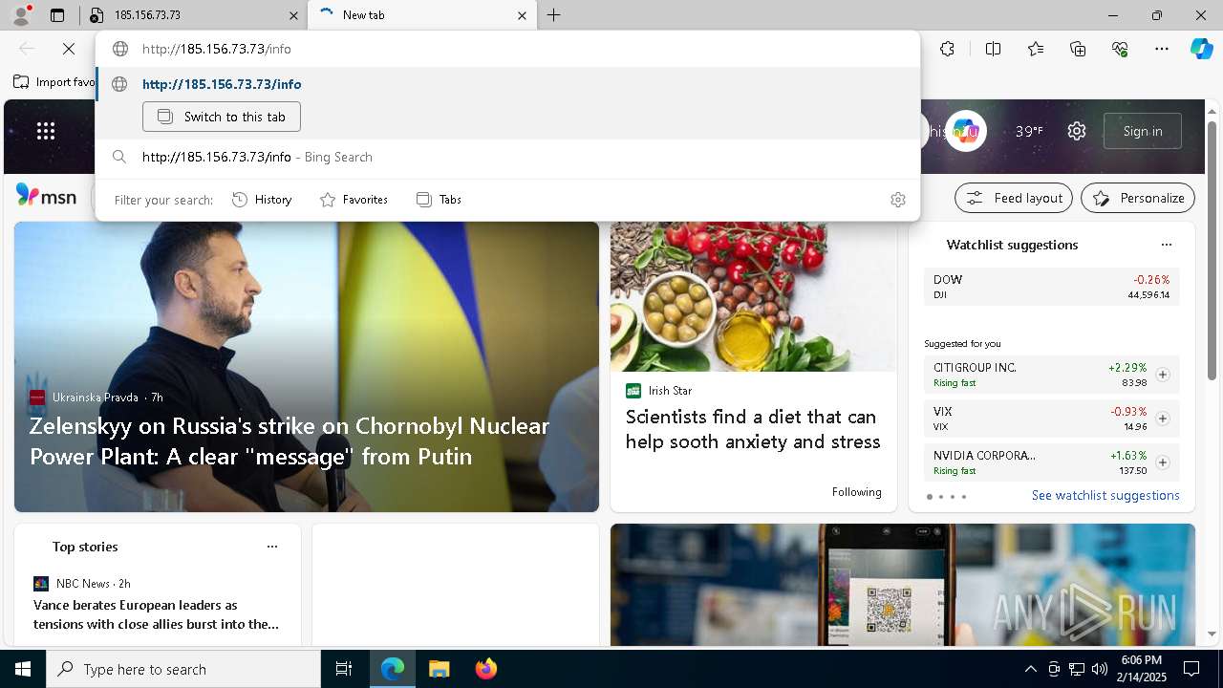
Task: Open File Explorer on the taskbar
Action: pos(439,669)
